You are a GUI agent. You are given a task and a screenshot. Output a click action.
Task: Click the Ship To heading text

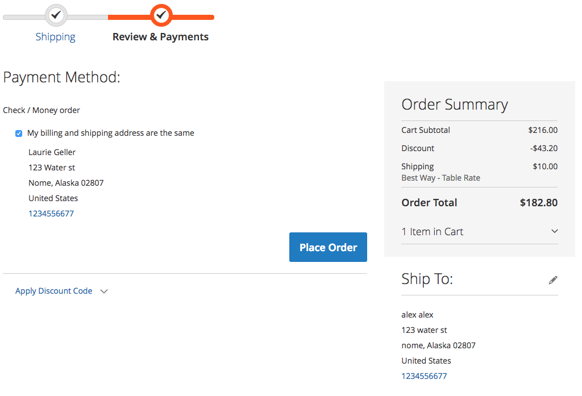pos(427,279)
